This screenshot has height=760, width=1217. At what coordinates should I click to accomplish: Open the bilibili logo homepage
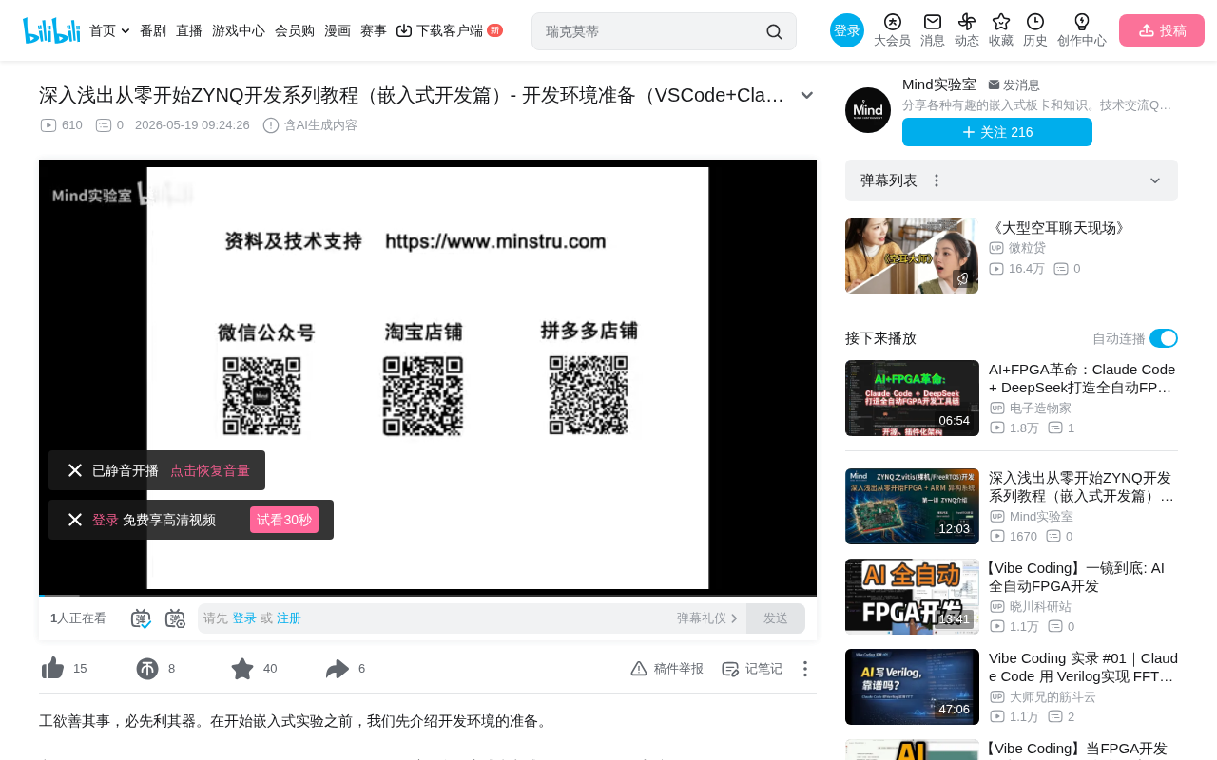tap(51, 30)
